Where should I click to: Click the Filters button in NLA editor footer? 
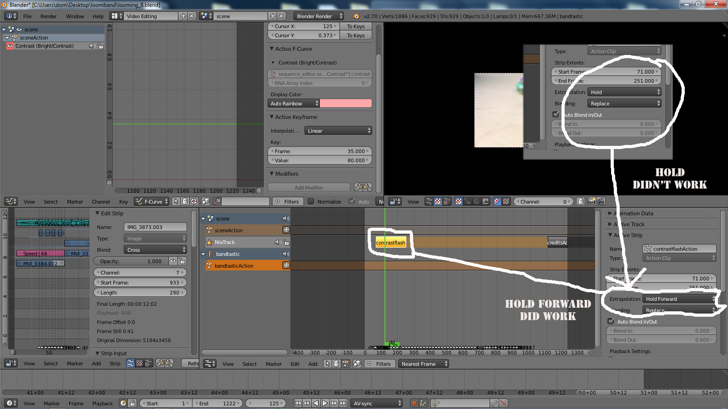tap(379, 364)
